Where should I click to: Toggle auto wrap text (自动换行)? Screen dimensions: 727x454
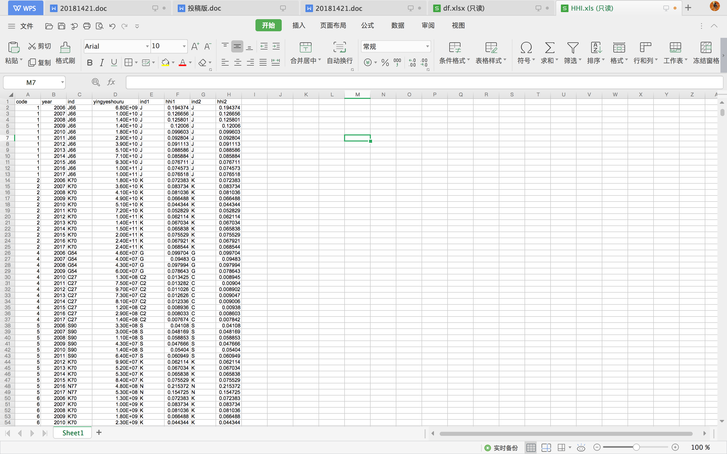click(x=340, y=47)
